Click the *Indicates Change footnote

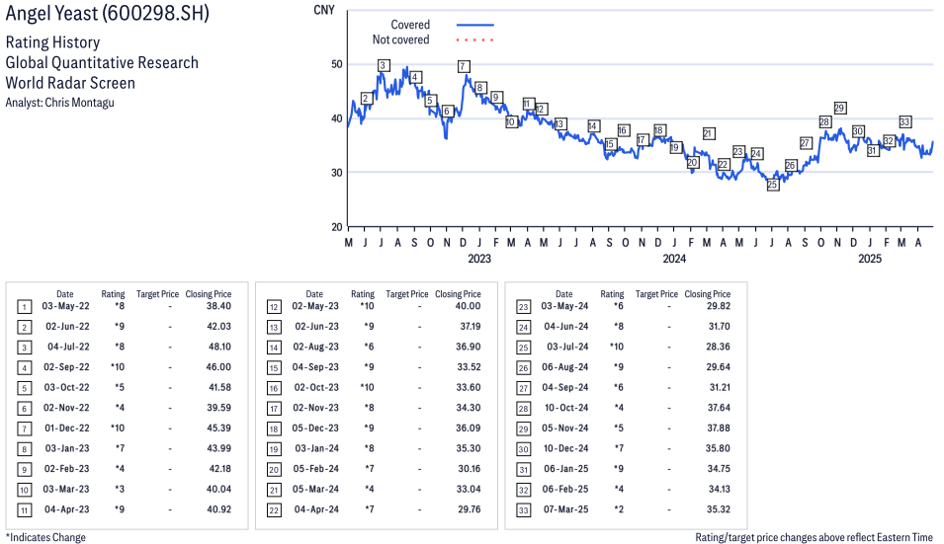pos(45,537)
